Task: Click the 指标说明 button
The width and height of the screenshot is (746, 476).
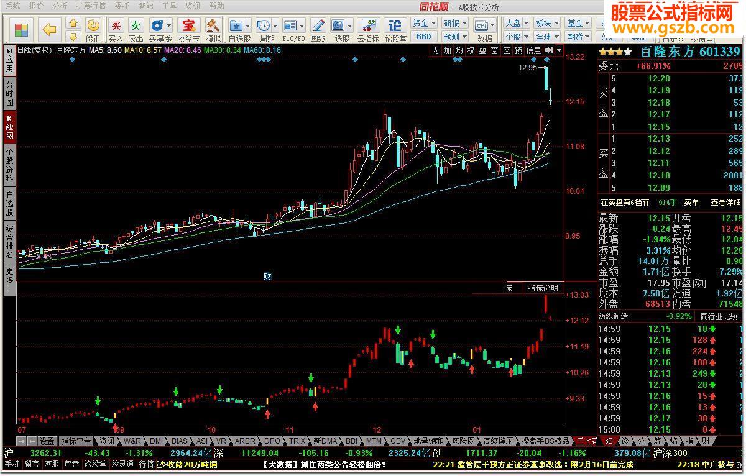Action: tap(543, 288)
